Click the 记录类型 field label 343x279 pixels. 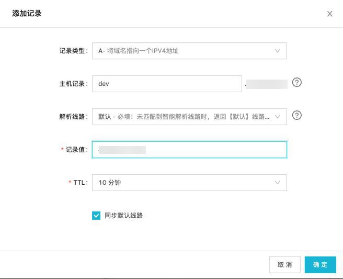click(74, 51)
